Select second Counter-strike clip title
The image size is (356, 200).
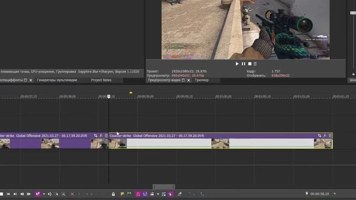pos(157,136)
